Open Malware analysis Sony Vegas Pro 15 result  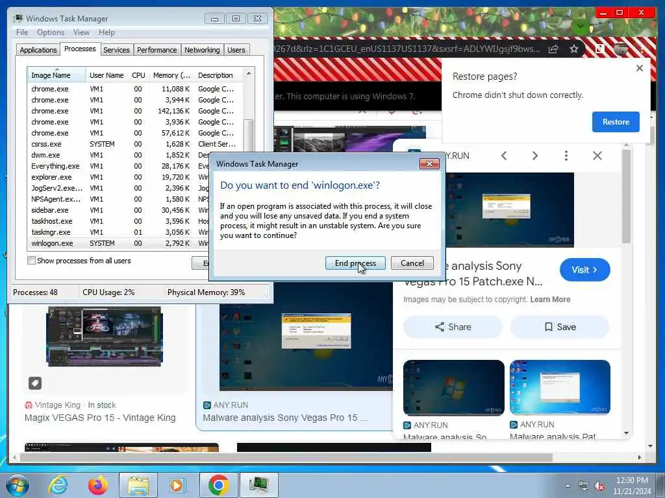(286, 418)
